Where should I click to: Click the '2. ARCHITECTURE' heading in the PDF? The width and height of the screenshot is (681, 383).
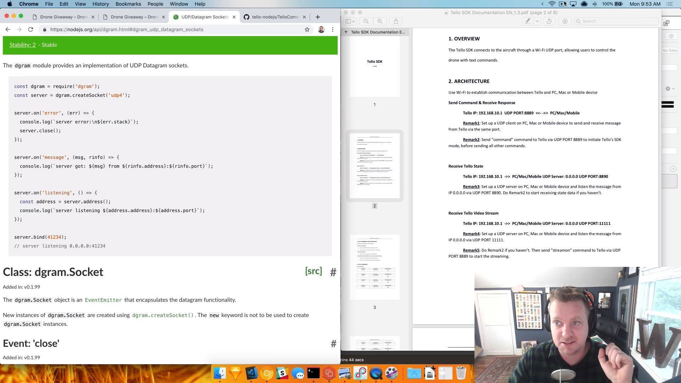coord(469,81)
